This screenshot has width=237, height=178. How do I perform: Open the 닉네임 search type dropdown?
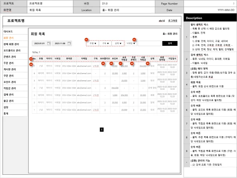pos(131,43)
